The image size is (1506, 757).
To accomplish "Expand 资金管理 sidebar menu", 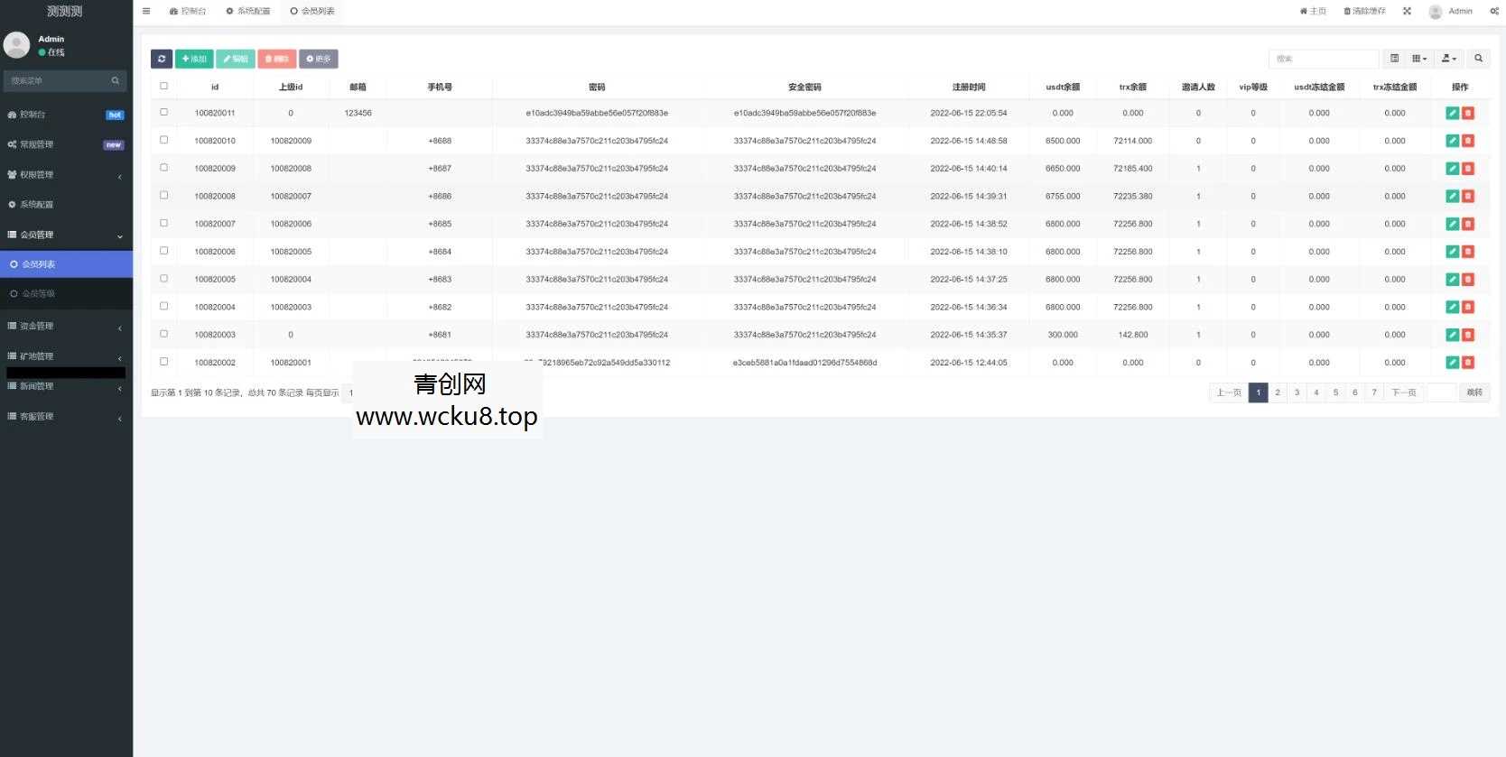I will click(x=66, y=326).
